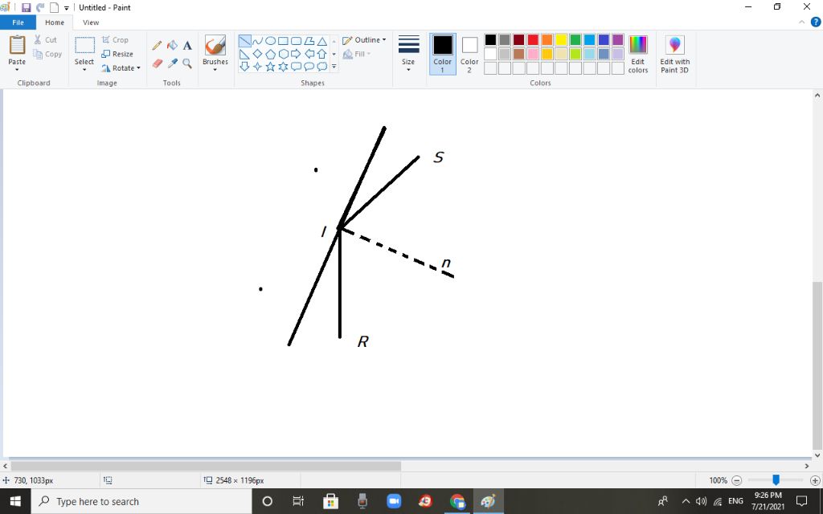
Task: Choose the Curve shape
Action: point(257,41)
